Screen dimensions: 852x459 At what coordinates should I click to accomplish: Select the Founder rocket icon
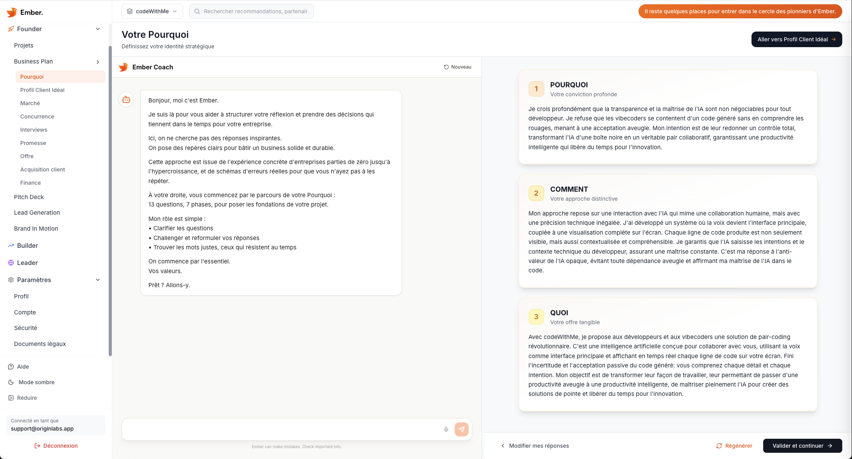coord(10,29)
